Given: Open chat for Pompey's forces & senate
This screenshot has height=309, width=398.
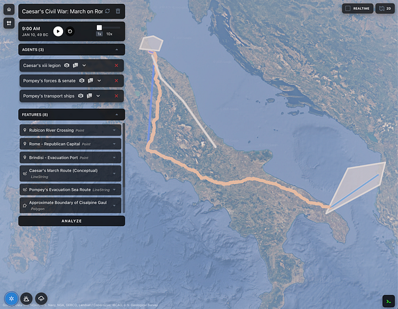Looking at the screenshot, I should coord(90,80).
